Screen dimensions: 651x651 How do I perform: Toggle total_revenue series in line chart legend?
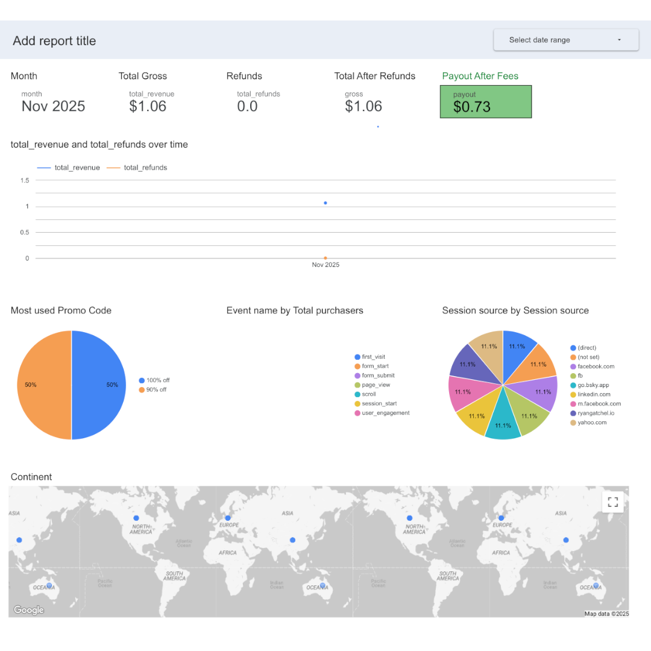(x=69, y=168)
